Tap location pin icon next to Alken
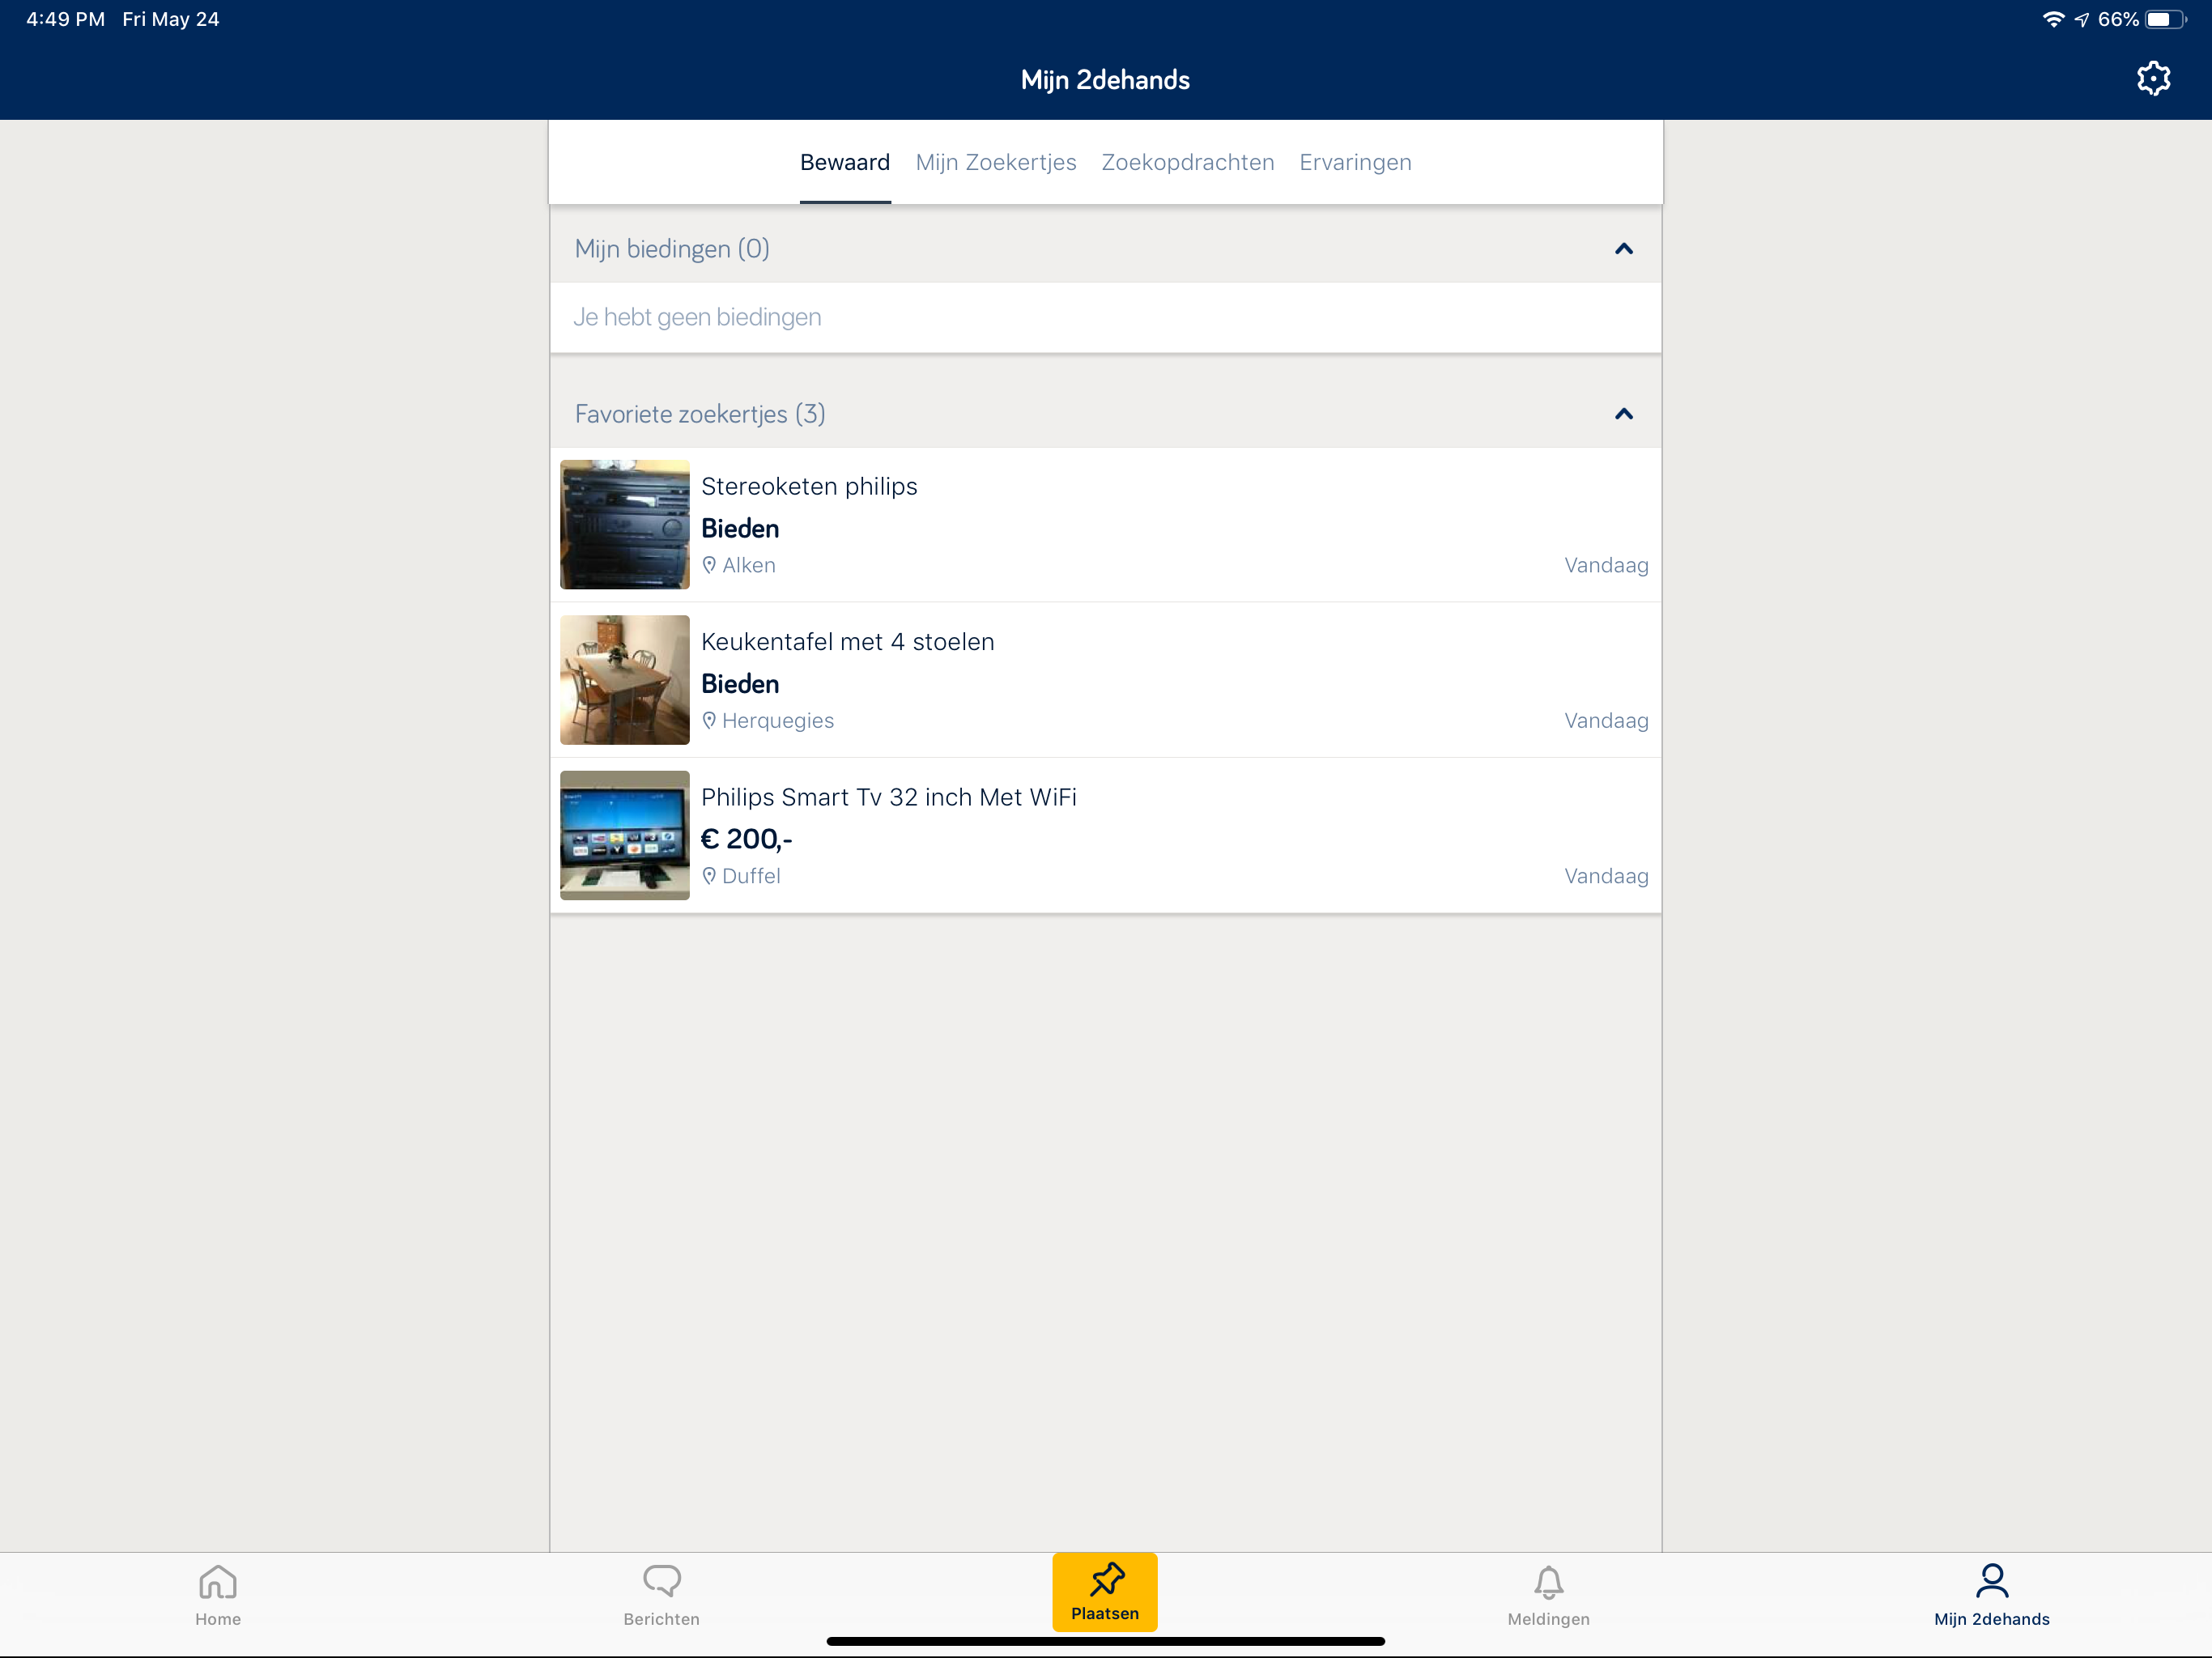The height and width of the screenshot is (1658, 2212). coord(709,565)
